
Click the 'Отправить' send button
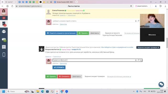point(59,67)
